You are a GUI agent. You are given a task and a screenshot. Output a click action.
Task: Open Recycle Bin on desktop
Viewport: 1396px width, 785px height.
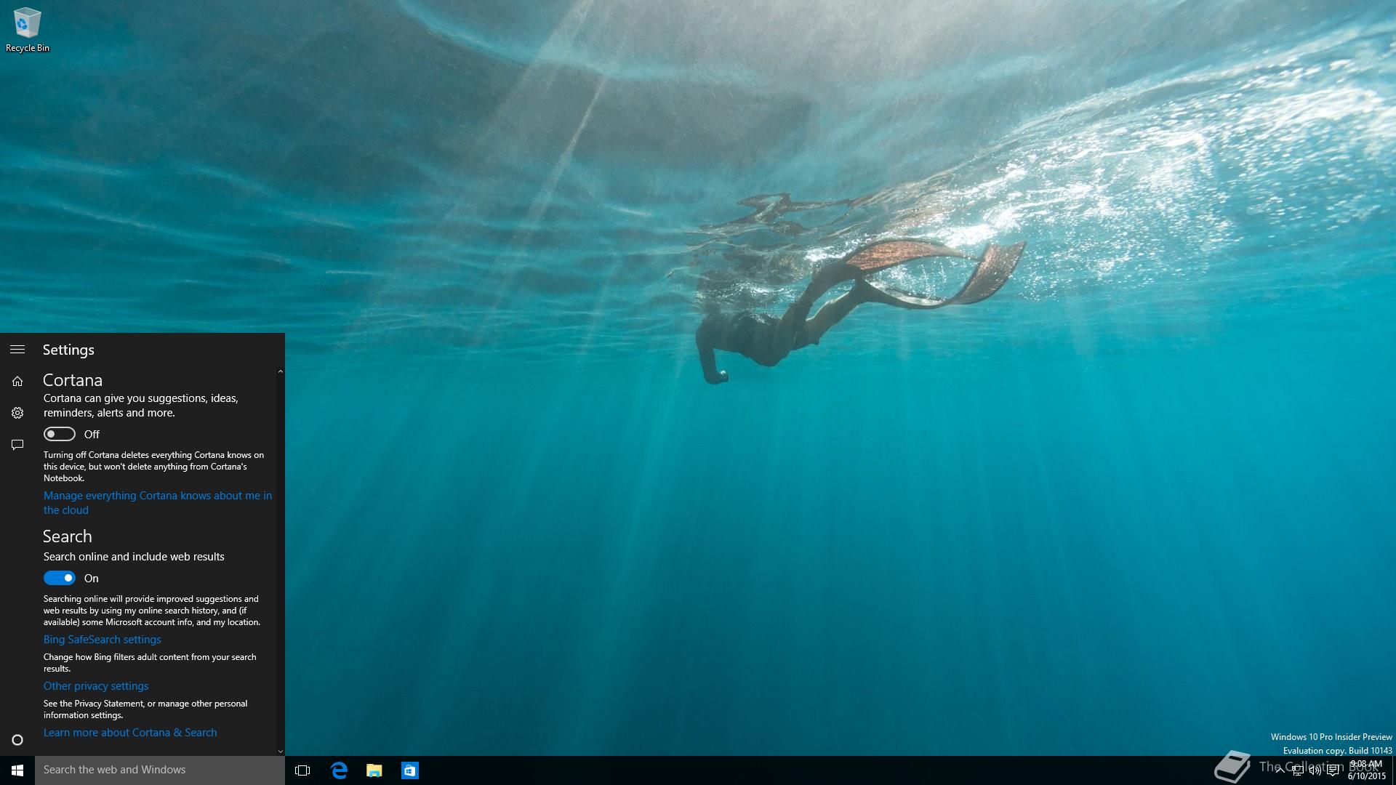[x=28, y=31]
